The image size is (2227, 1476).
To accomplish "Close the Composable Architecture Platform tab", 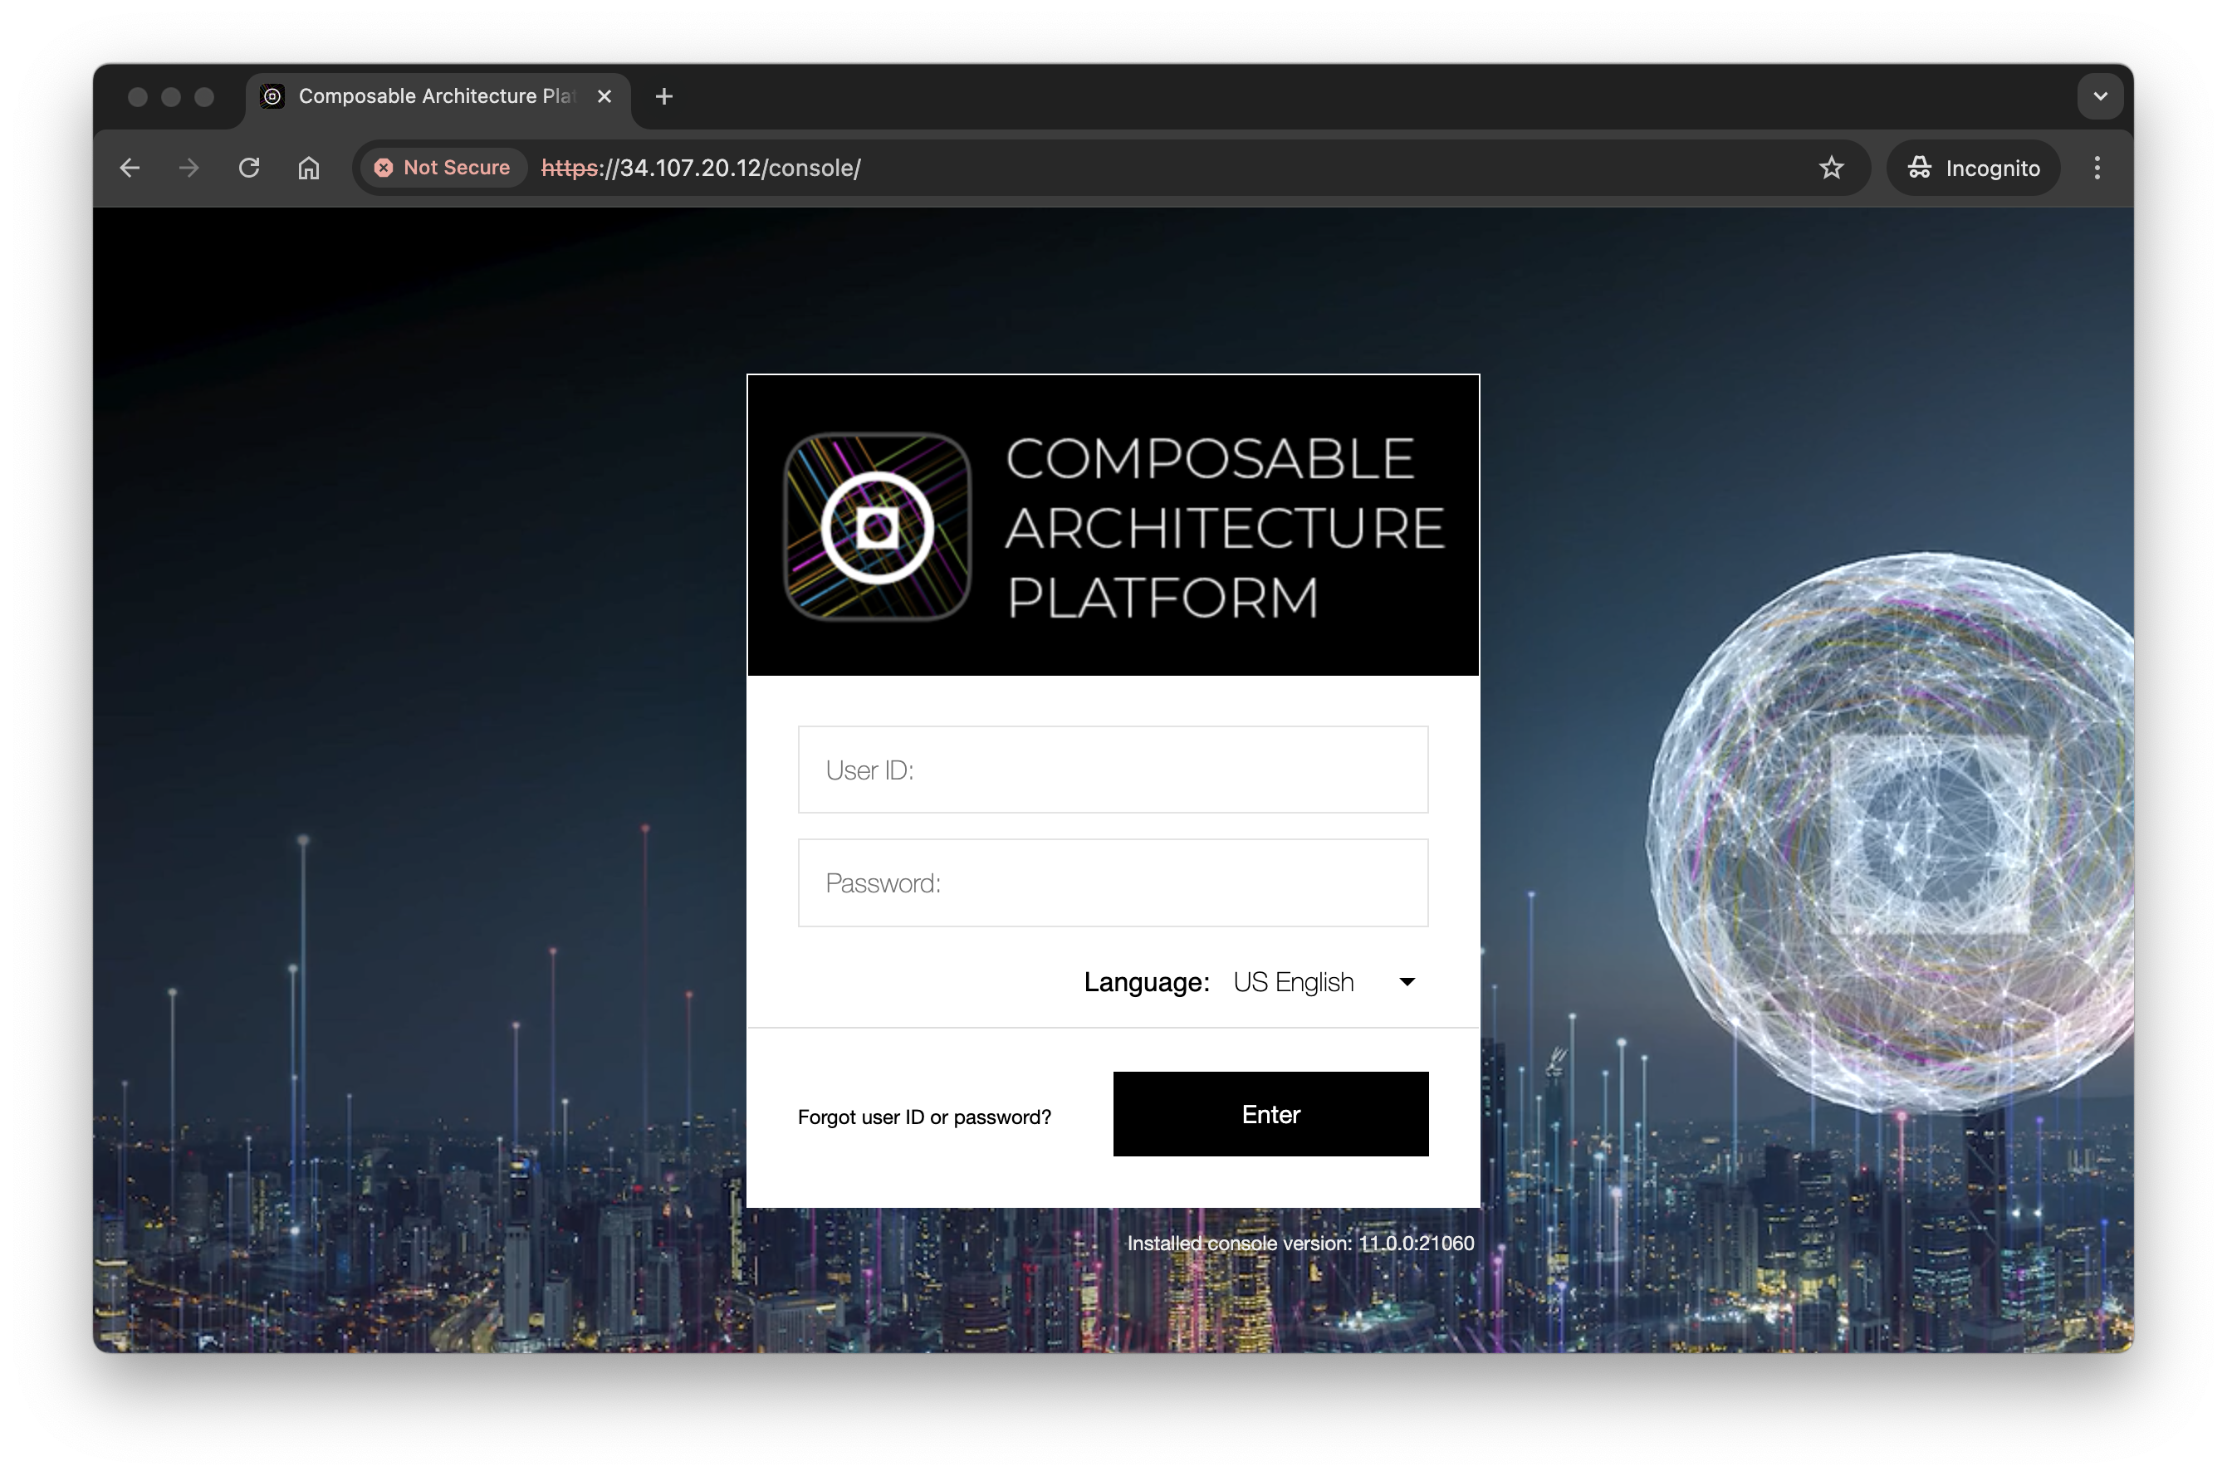I will pyautogui.click(x=604, y=96).
